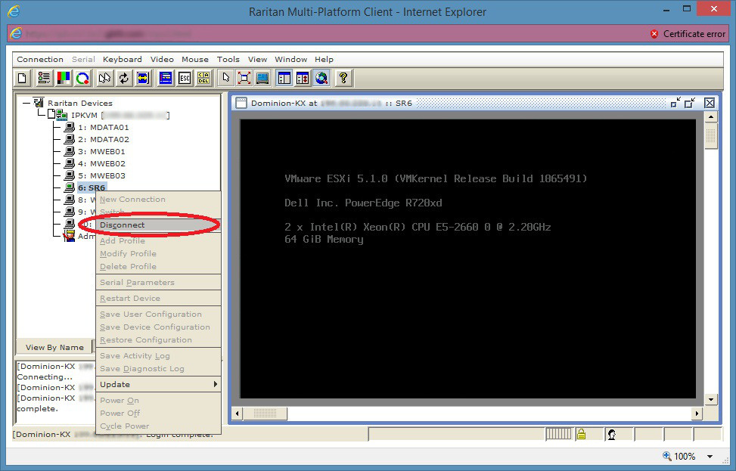Open the IE zoom level dropdown
This screenshot has height=471, width=736.
(710, 457)
